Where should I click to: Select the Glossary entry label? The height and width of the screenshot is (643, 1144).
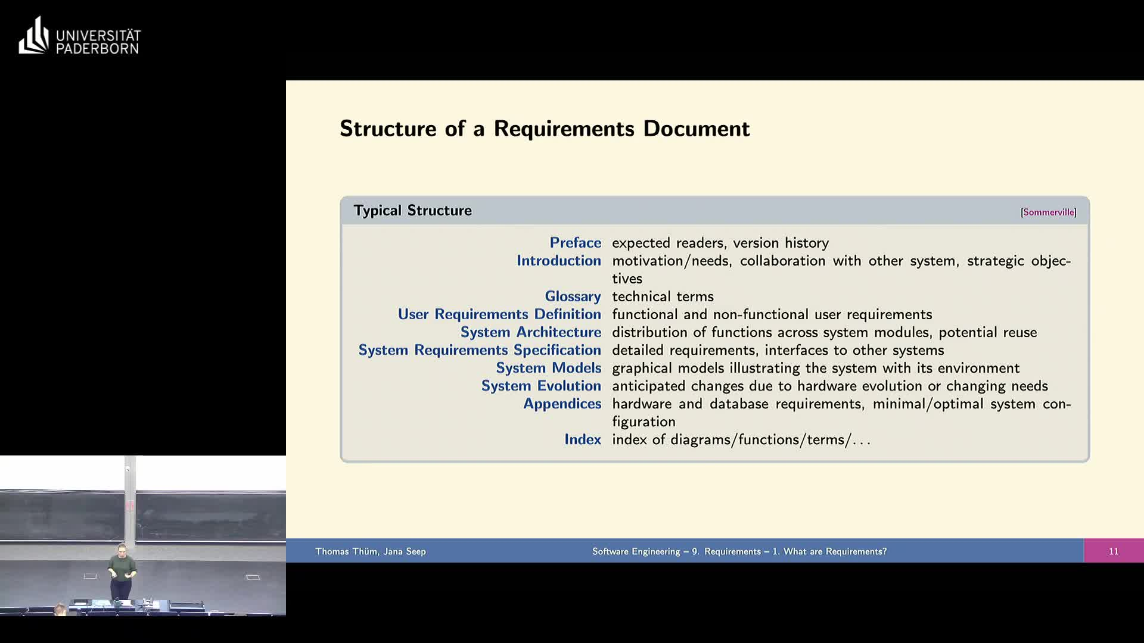[572, 296]
